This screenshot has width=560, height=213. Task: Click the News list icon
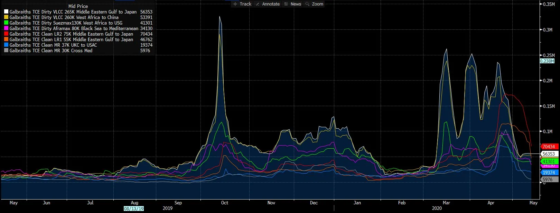(286, 4)
